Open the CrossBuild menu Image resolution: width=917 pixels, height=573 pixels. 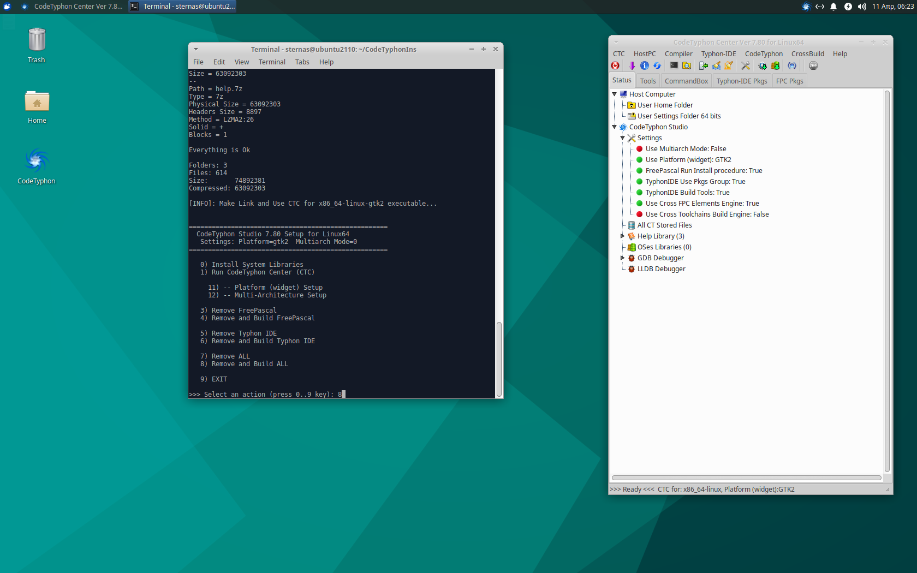pos(808,54)
